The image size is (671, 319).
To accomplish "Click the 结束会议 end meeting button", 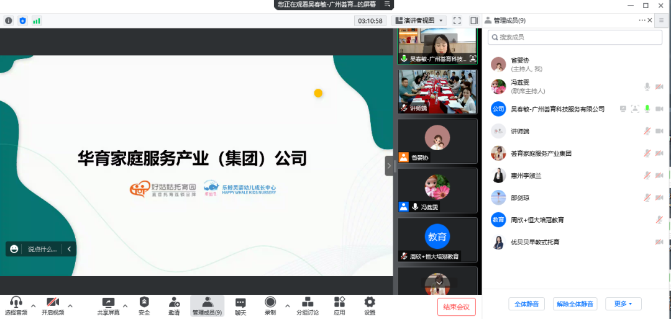I will click(x=457, y=307).
